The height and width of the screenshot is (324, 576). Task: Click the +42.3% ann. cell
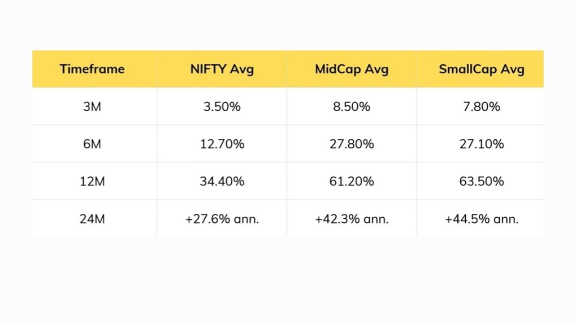pyautogui.click(x=351, y=219)
